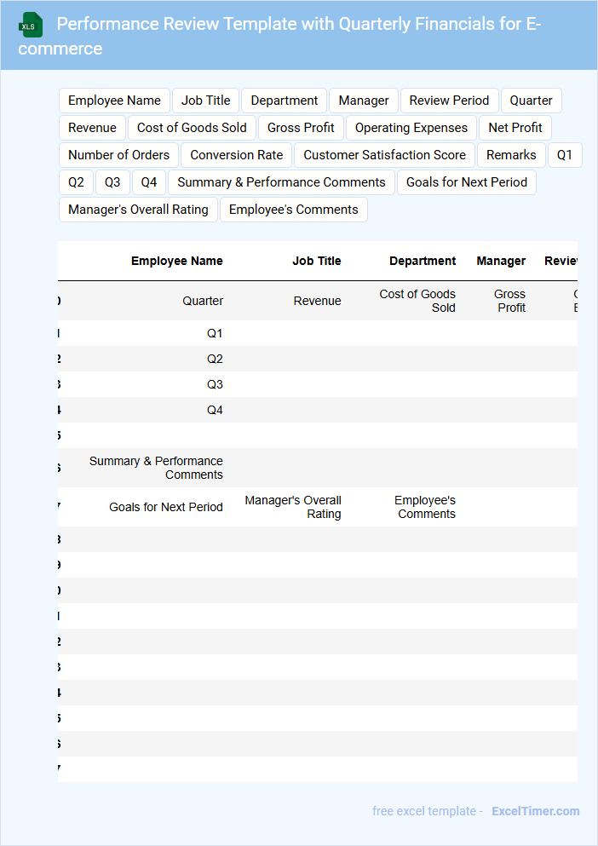Click the Conversion Rate tag
The width and height of the screenshot is (598, 846).
coord(237,155)
